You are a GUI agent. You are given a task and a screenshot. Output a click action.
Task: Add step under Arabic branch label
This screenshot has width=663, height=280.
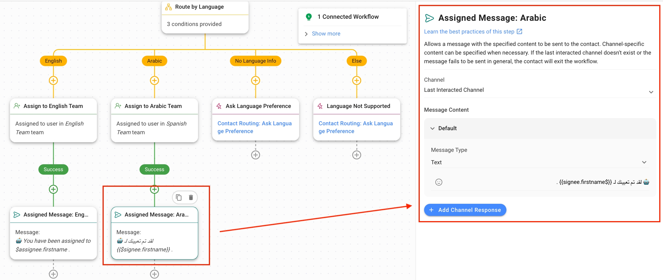154,81
